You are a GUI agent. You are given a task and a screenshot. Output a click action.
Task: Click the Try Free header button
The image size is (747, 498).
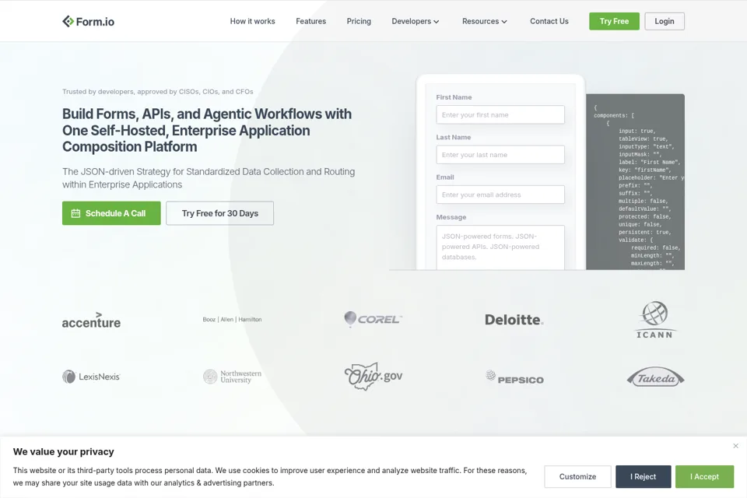pyautogui.click(x=614, y=22)
